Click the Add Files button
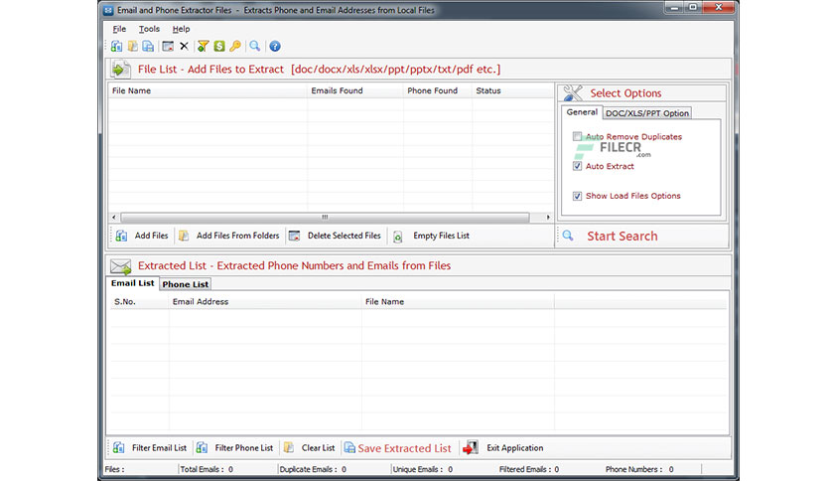This screenshot has height=481, width=830. coord(142,236)
